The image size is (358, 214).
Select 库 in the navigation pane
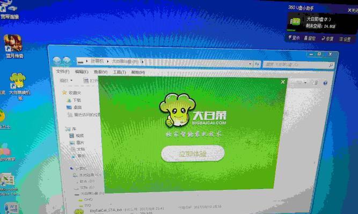(x=71, y=129)
